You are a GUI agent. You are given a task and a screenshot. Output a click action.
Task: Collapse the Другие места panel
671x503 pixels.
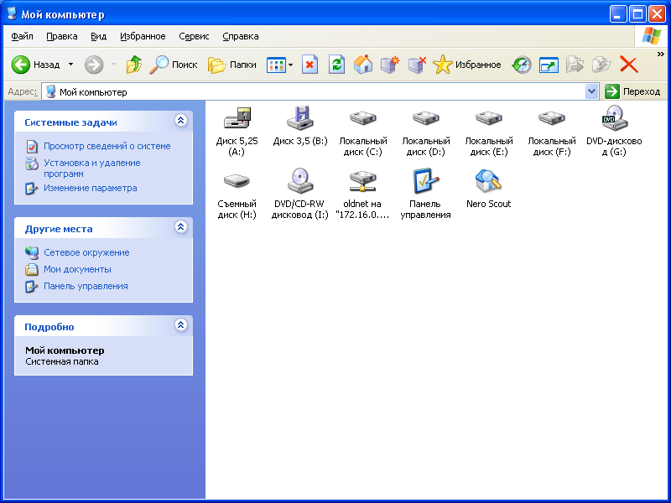tap(180, 228)
